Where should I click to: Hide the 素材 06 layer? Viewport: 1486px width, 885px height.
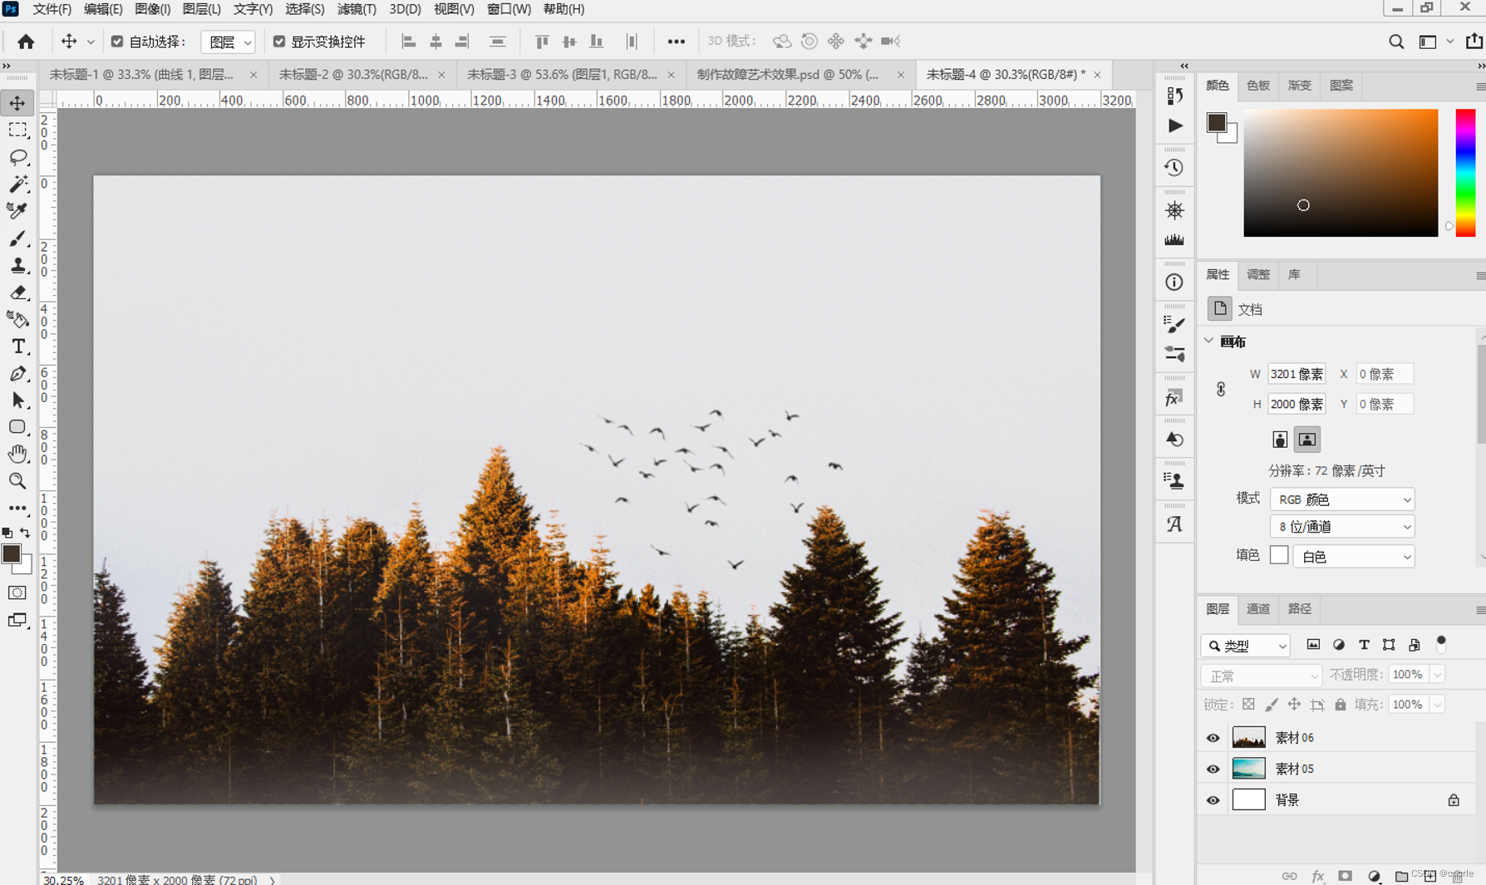[1213, 738]
